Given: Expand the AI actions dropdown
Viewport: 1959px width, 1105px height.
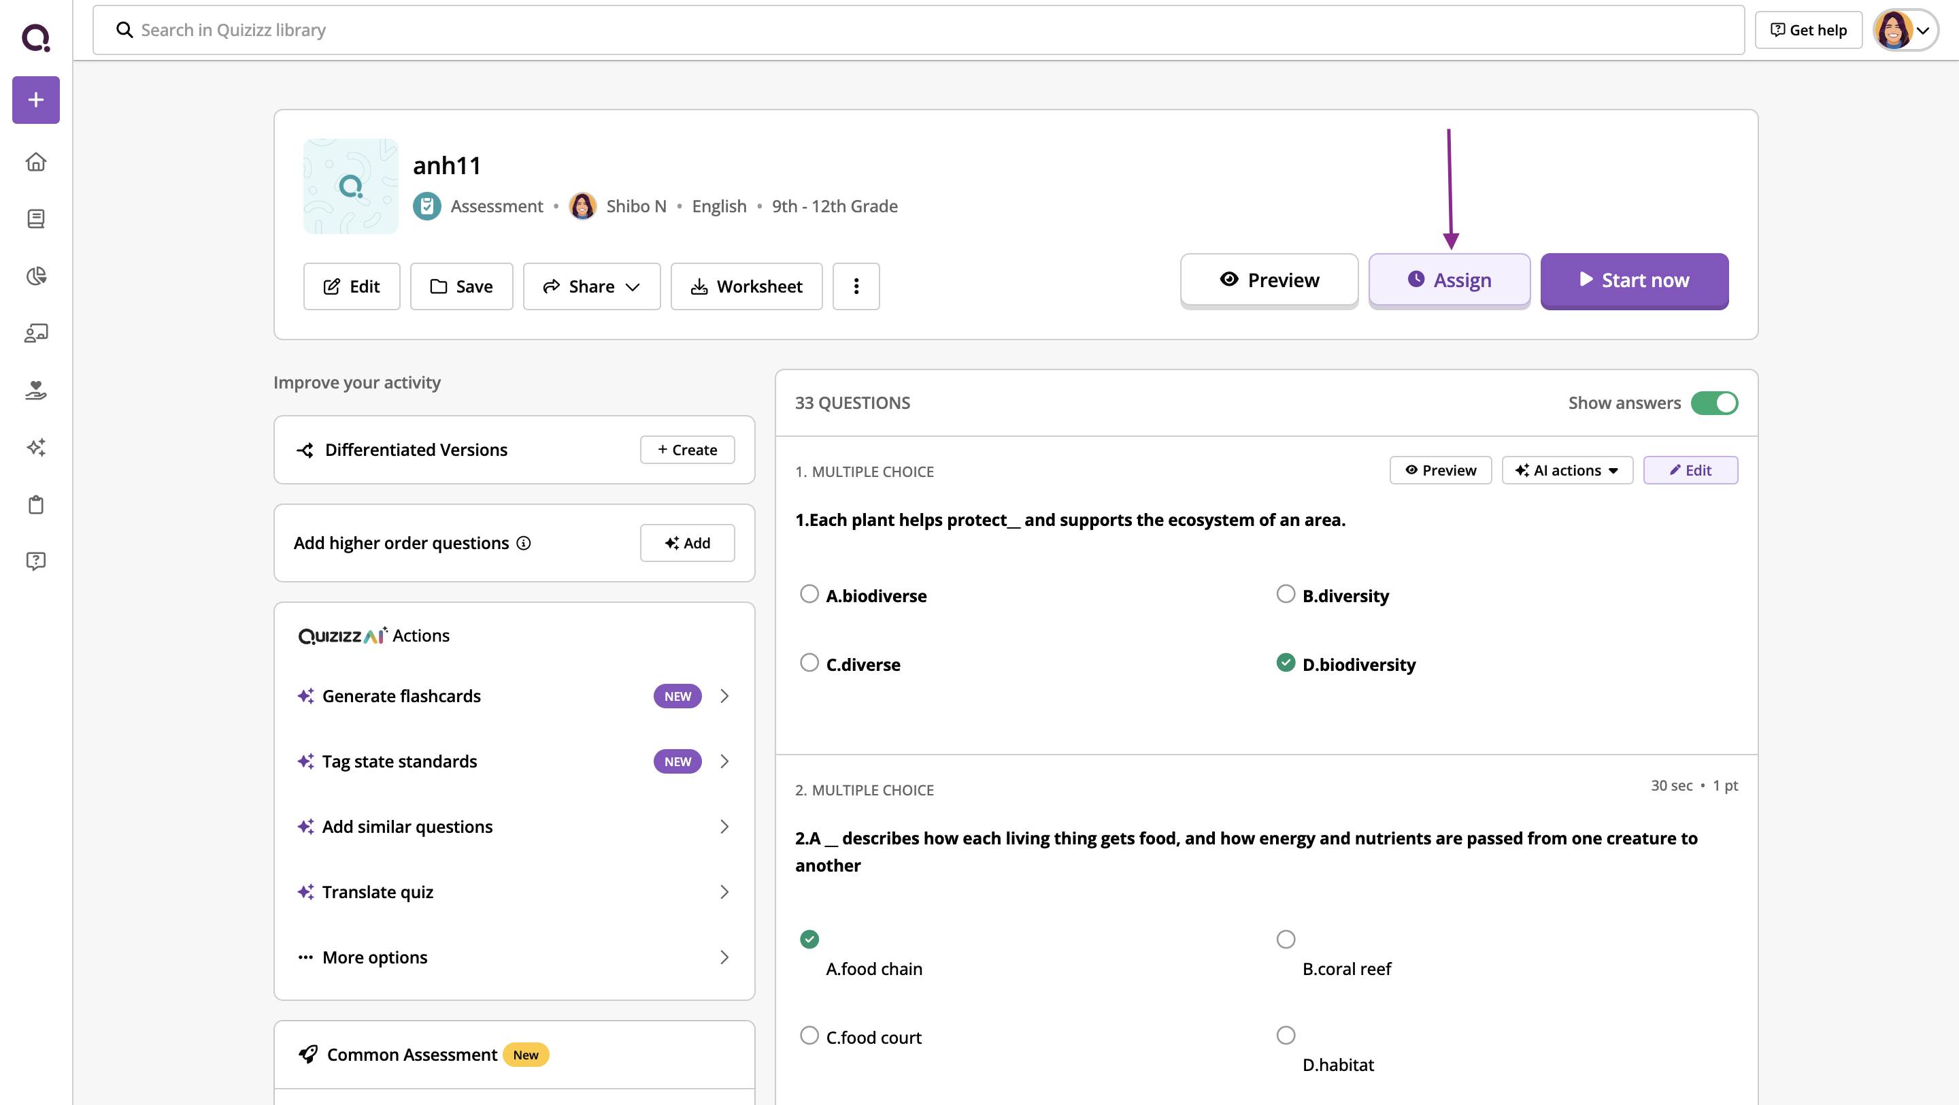Looking at the screenshot, I should [1567, 471].
